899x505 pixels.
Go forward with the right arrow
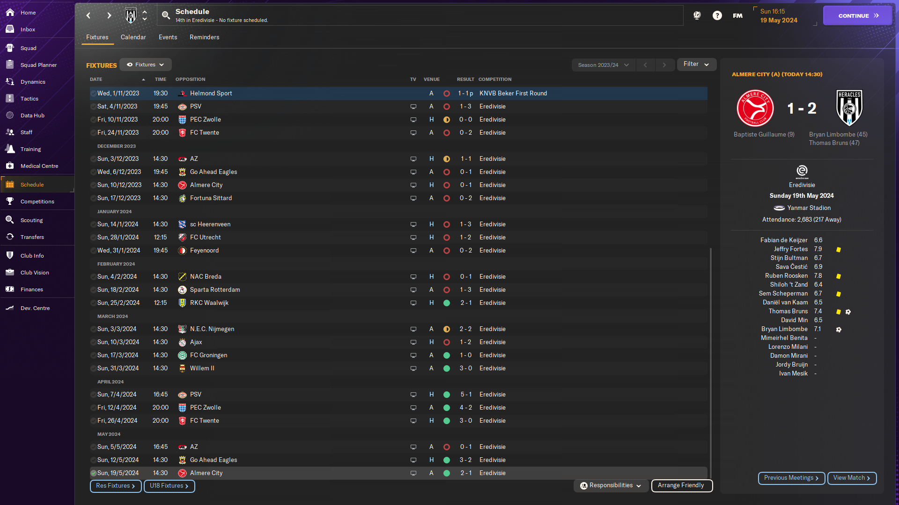109,15
